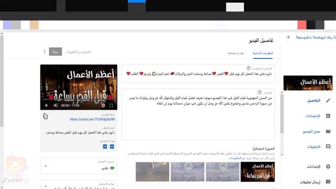Screen dimensions: 336x189
Task: Open Settings menu item in sidebar
Action: (313, 166)
